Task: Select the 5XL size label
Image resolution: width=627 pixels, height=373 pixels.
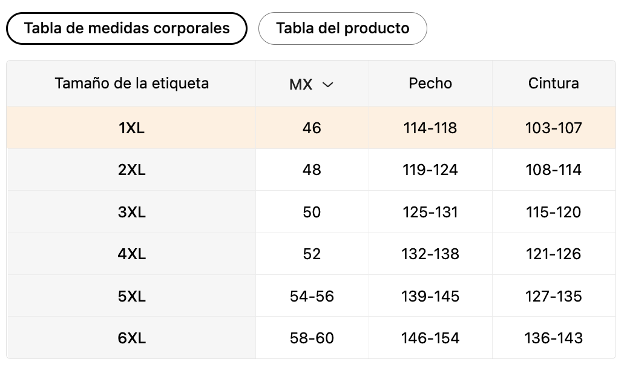Action: pyautogui.click(x=131, y=296)
